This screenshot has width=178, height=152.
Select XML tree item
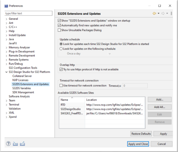12,113
